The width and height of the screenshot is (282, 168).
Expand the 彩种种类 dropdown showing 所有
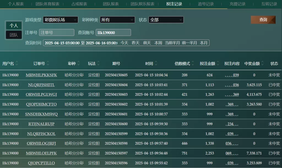[117, 20]
